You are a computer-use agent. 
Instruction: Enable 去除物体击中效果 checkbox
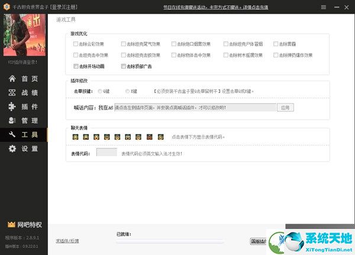point(173,55)
